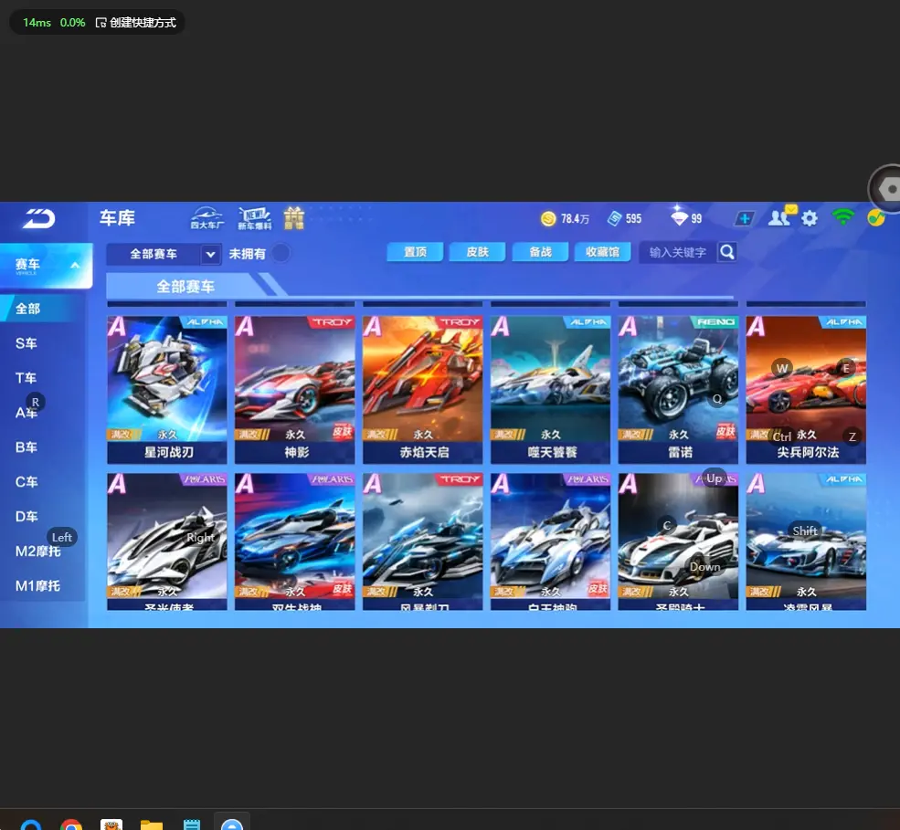Open Google Chrome from the taskbar
The height and width of the screenshot is (830, 900).
click(71, 825)
